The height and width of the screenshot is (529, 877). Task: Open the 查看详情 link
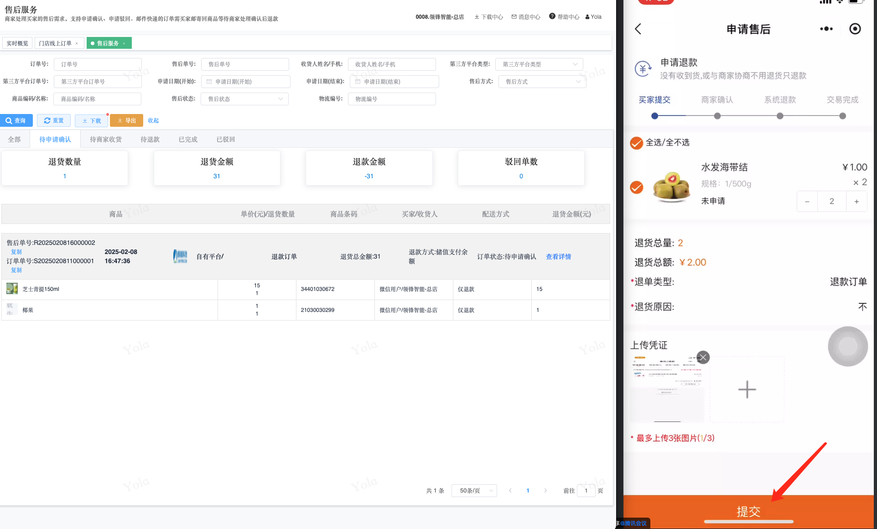(558, 257)
